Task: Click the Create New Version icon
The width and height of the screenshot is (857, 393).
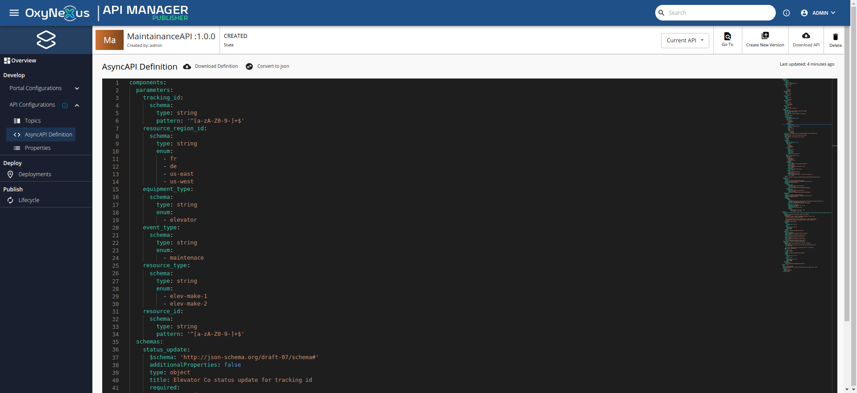Action: (765, 36)
